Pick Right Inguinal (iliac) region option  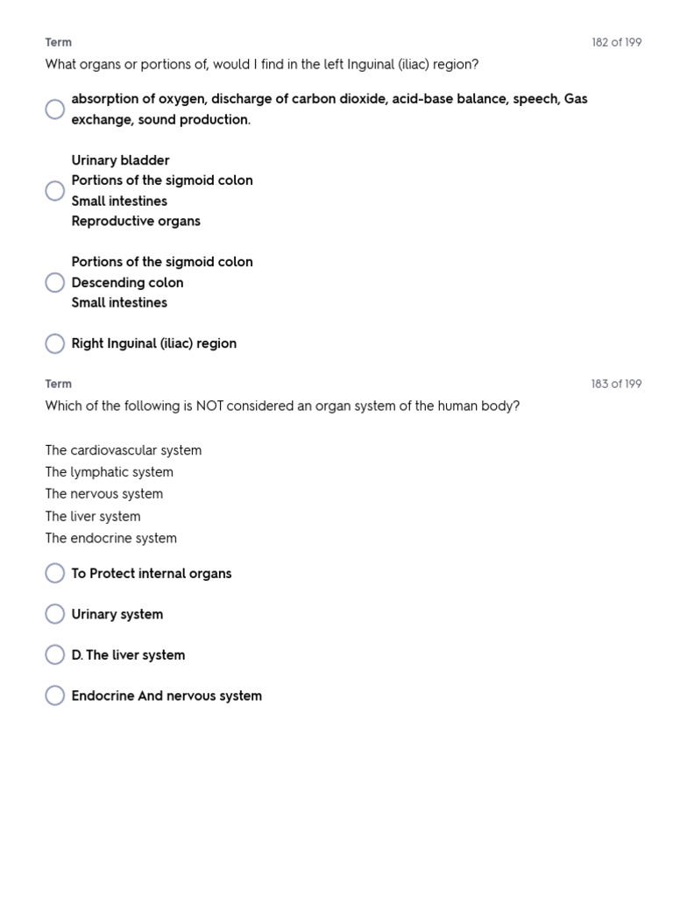55,343
